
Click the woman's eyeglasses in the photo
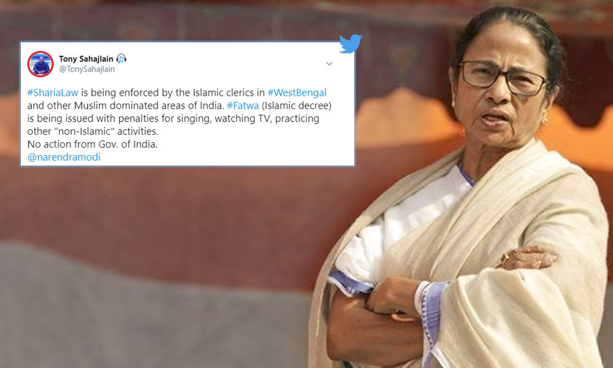pyautogui.click(x=504, y=77)
